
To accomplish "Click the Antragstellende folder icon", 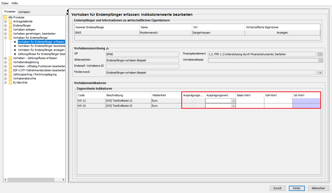I will click(x=10, y=21).
